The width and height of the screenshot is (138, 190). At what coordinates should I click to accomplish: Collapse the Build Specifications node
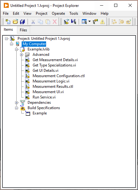coord(17,108)
